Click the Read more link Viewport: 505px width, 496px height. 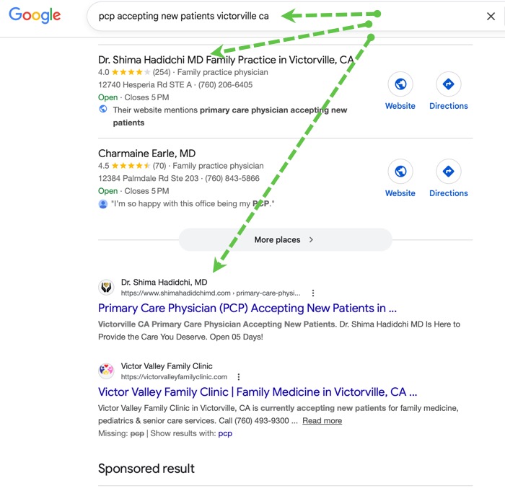(322, 421)
